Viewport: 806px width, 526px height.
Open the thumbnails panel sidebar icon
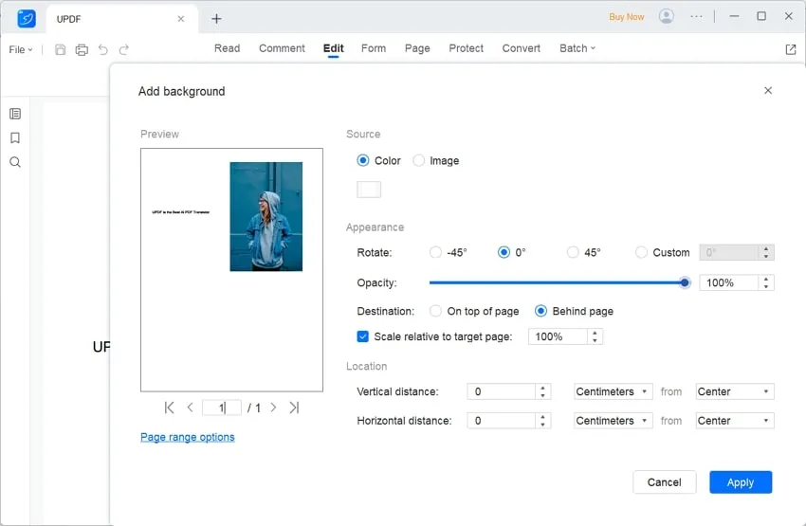coord(15,114)
